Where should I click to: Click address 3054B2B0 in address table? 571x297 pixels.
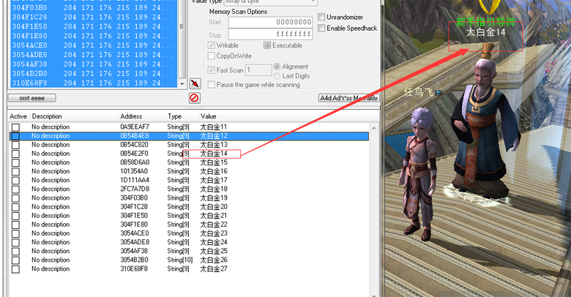tap(135, 260)
